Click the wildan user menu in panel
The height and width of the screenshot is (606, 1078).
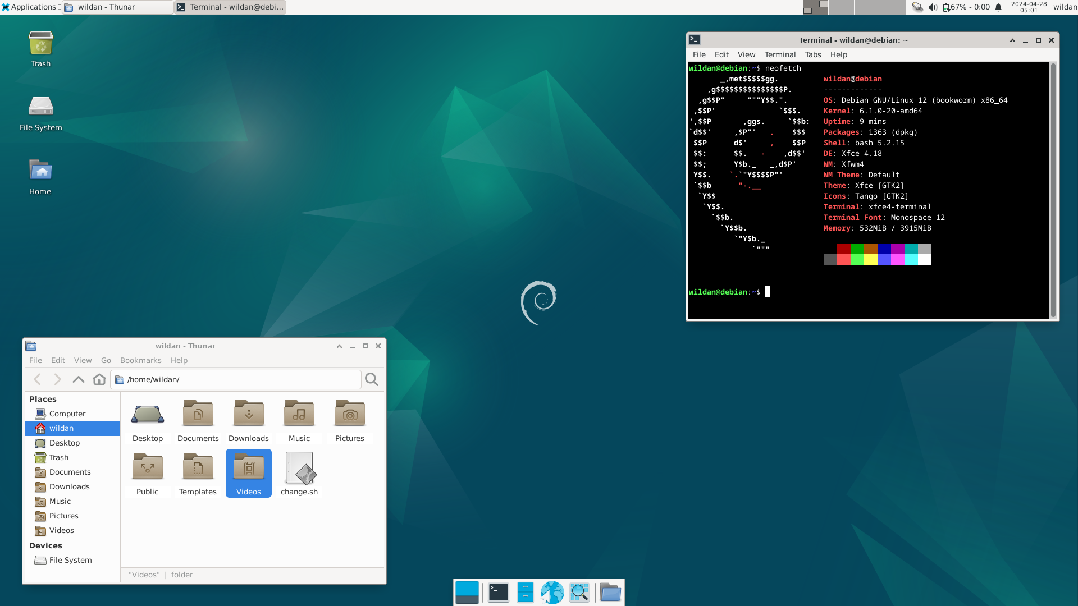coord(1065,7)
